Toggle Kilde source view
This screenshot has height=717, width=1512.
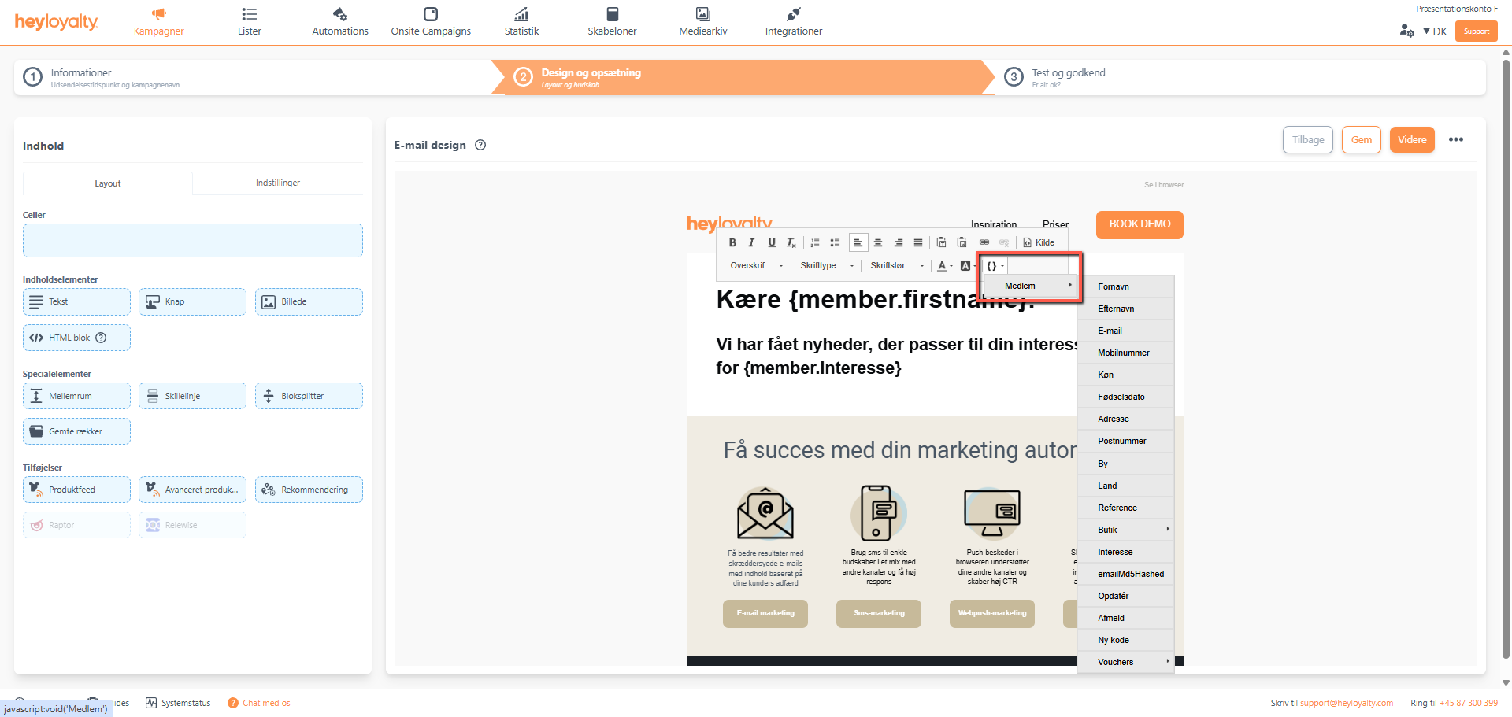pyautogui.click(x=1039, y=242)
